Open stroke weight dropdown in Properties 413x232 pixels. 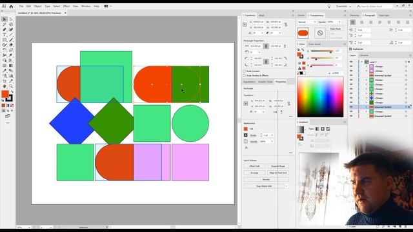pos(272,135)
